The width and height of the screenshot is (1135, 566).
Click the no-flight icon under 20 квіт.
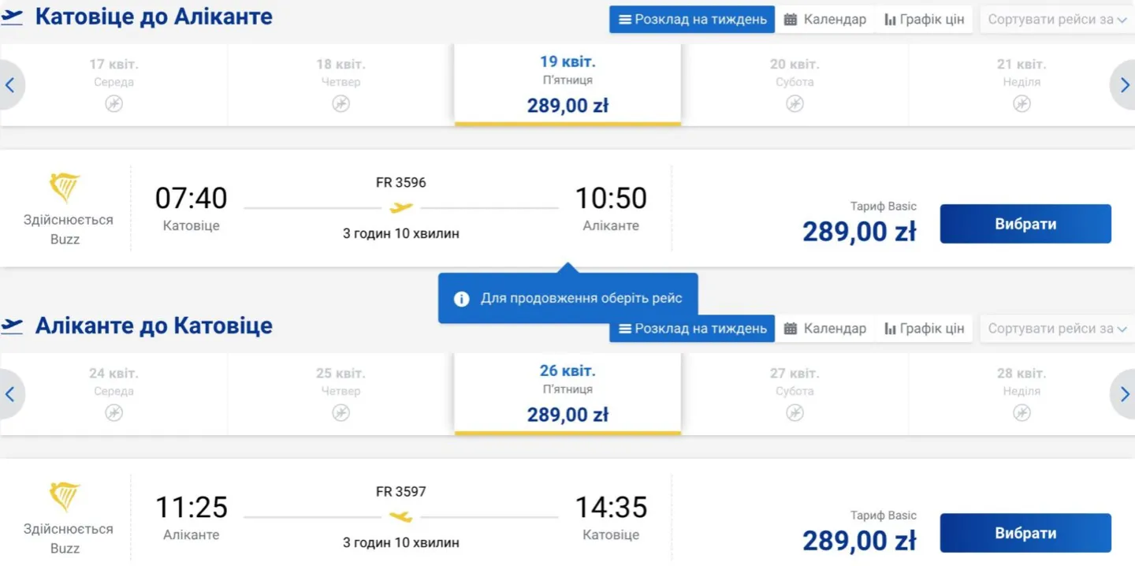(794, 104)
